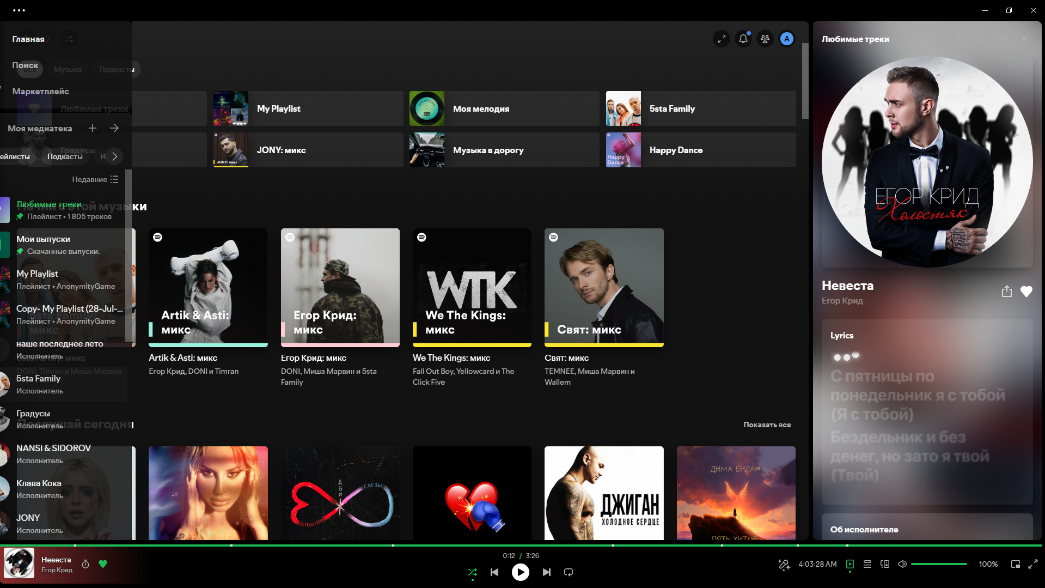Screen dimensions: 1045x588
Task: Click the plus icon next to Моя медиатека
Action: pyautogui.click(x=93, y=128)
